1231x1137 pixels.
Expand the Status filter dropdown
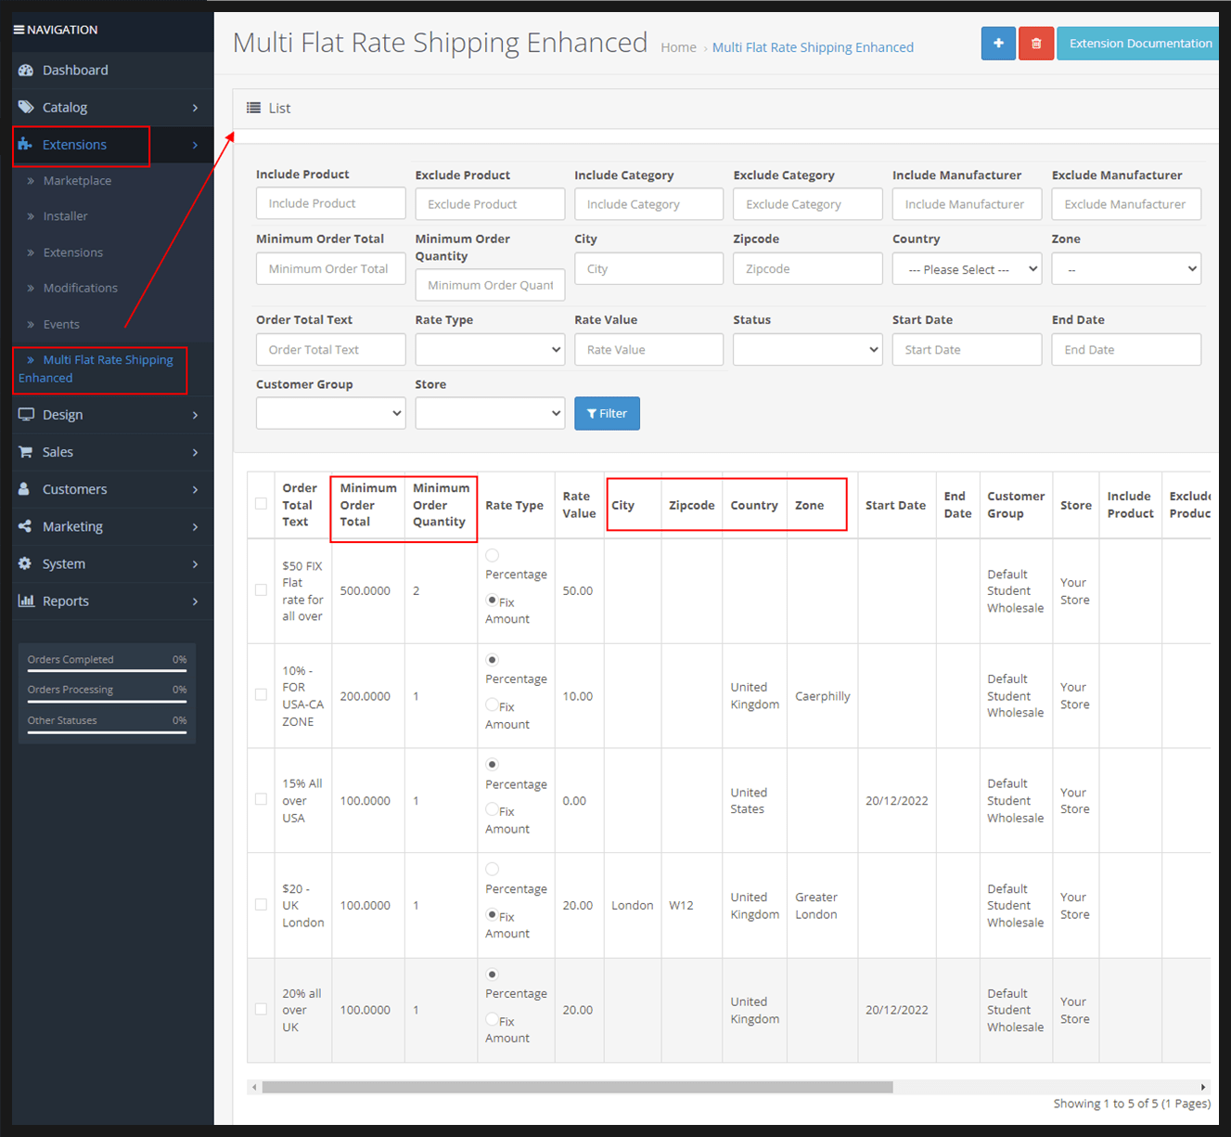(x=807, y=349)
